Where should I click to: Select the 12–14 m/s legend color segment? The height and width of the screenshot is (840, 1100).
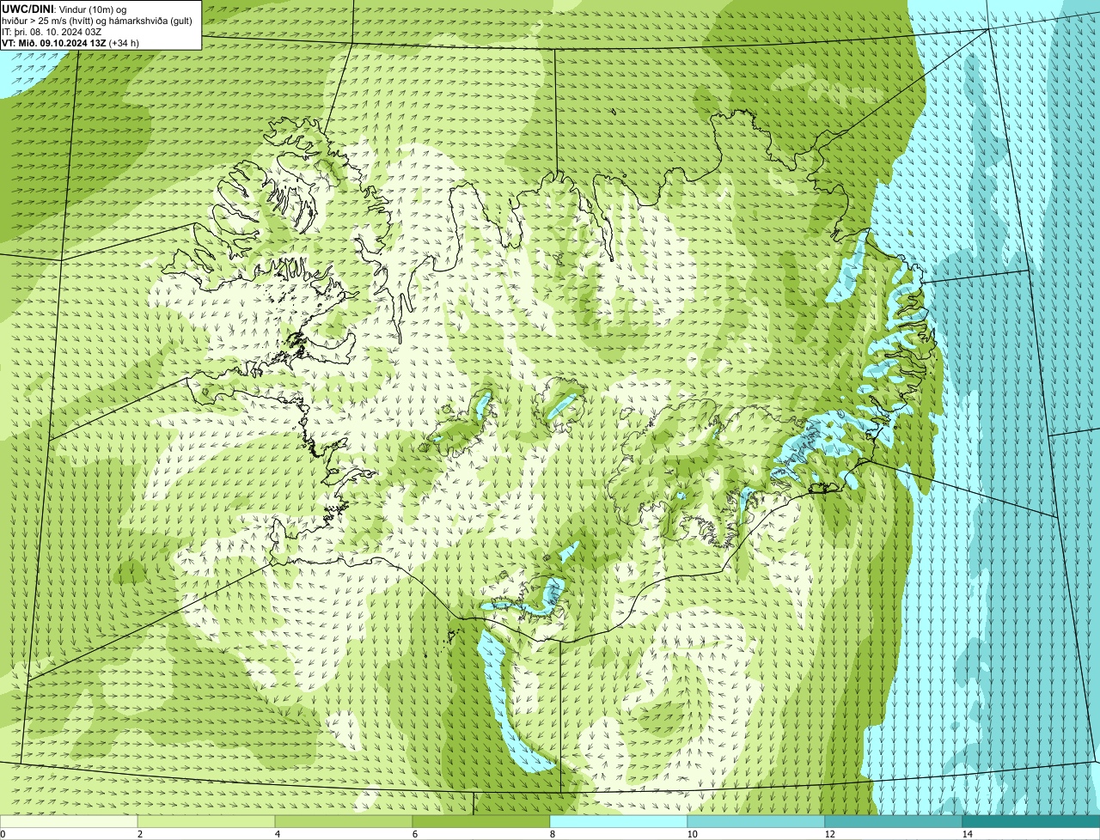tap(894, 821)
